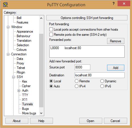The width and height of the screenshot is (132, 128).
Task: Open the Kex category
Action: [x=25, y=81]
